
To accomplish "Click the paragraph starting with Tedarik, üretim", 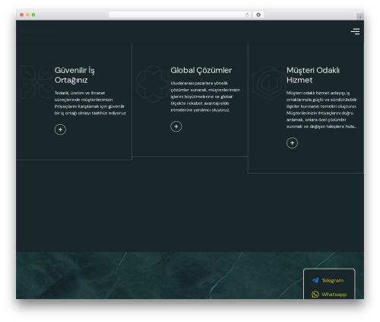I will (x=90, y=103).
